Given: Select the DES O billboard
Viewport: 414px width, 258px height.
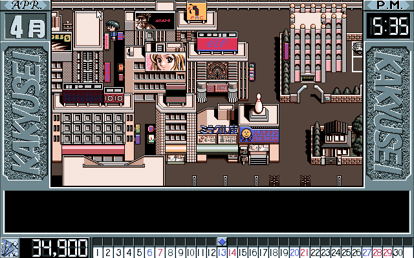Looking at the screenshot, I should 61,41.
